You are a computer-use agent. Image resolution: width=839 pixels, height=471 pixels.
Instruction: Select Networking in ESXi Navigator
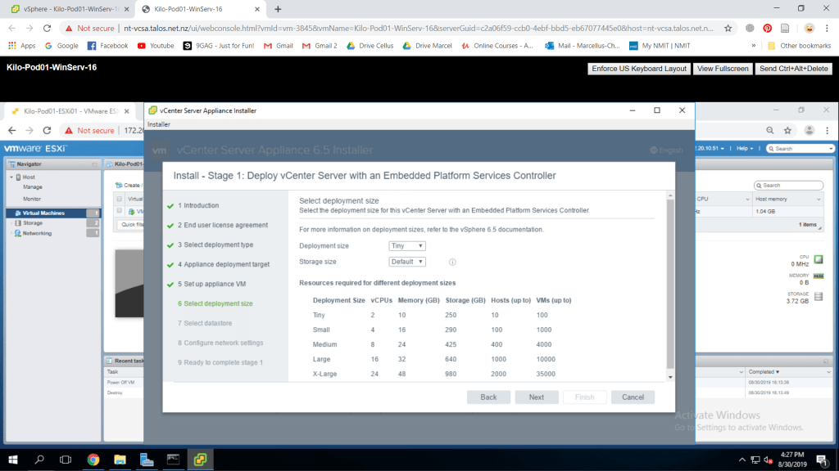click(37, 233)
